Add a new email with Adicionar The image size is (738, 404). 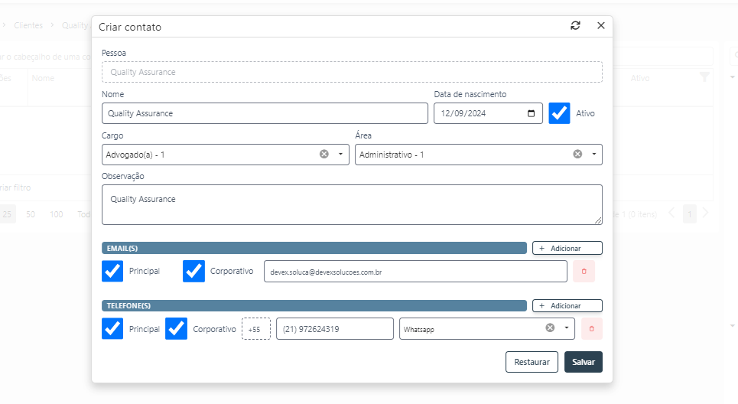click(567, 248)
